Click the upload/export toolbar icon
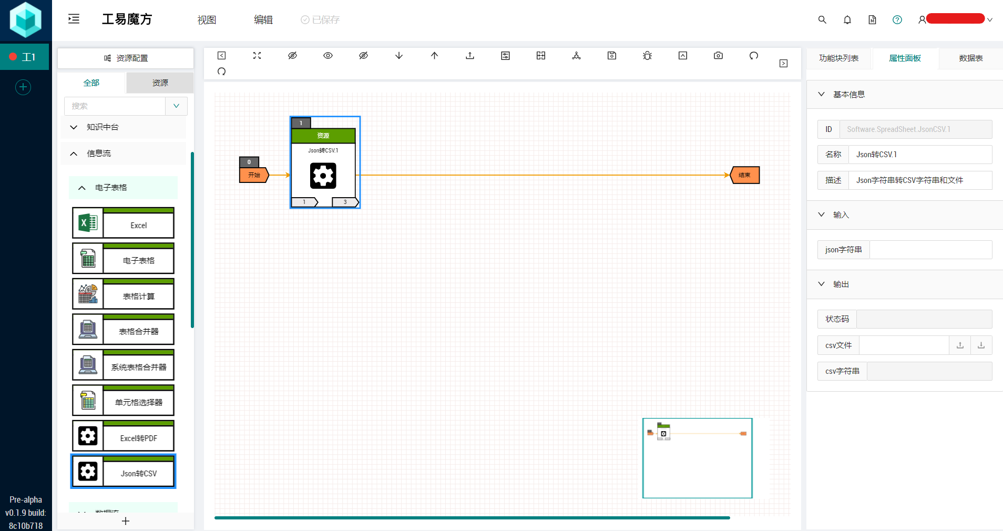Viewport: 1003px width, 531px height. [470, 56]
